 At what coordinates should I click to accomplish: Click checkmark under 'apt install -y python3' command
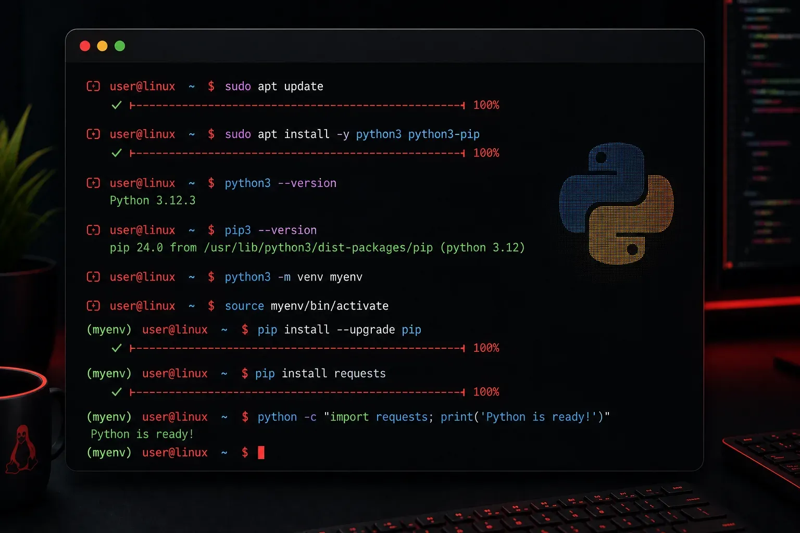point(117,153)
